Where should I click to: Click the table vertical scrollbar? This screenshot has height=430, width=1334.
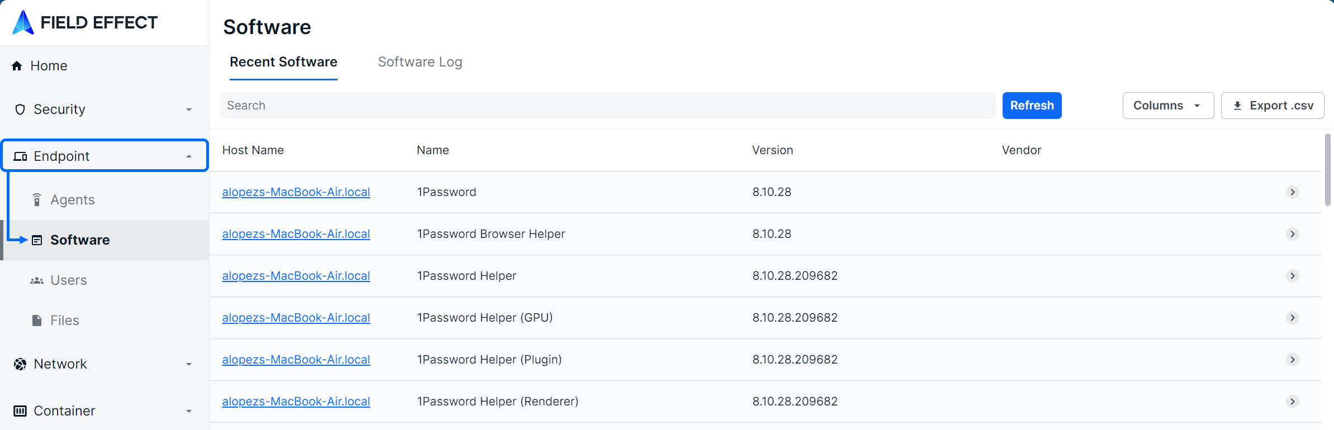(1328, 170)
